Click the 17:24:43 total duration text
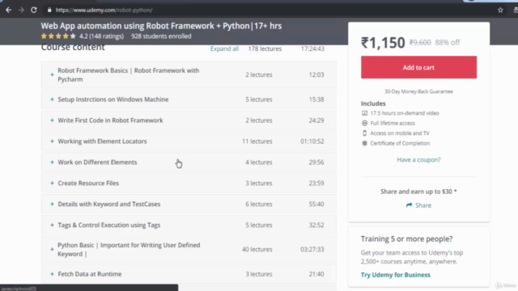Image resolution: width=518 pixels, height=291 pixels. [312, 48]
